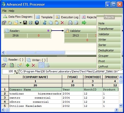Cut selection with the scissors icon

pos(45,23)
